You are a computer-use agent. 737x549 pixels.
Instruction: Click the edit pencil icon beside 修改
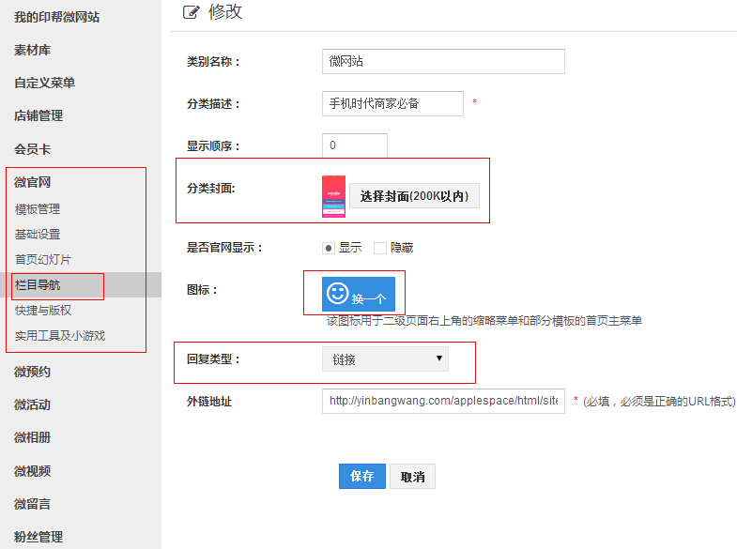(x=192, y=12)
